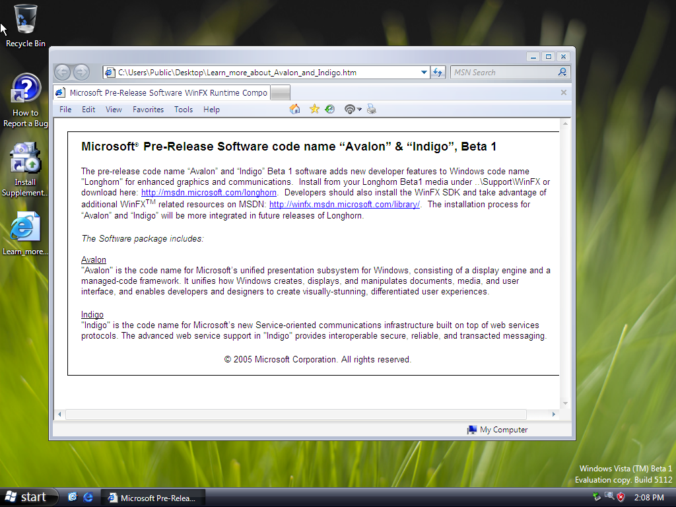Click the Safely Remove Hardware tray icon

pos(597,497)
